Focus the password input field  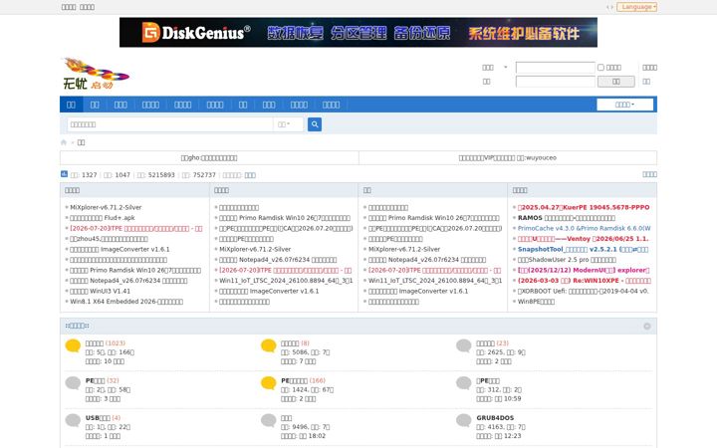click(x=555, y=82)
